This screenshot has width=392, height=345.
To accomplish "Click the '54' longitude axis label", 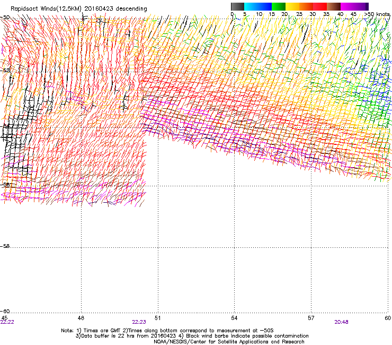I will [x=234, y=318].
